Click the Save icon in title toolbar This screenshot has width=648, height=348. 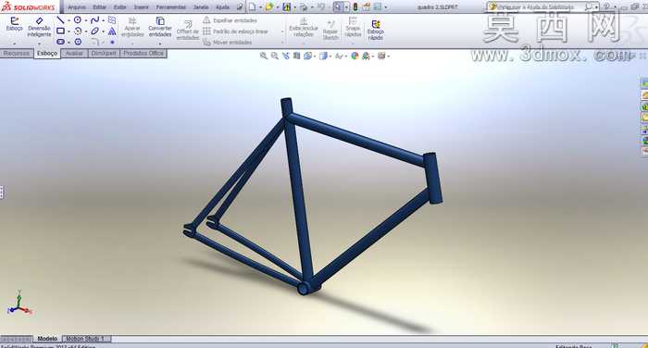click(x=286, y=7)
